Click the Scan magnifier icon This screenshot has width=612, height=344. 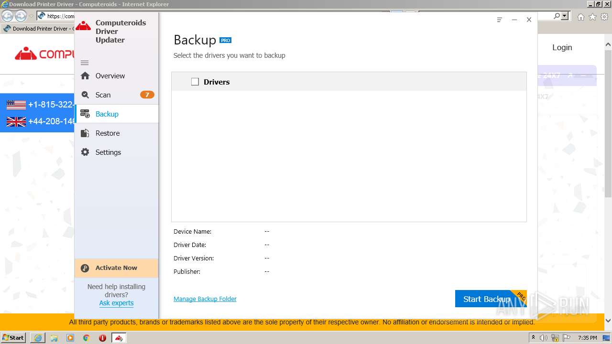click(x=85, y=95)
